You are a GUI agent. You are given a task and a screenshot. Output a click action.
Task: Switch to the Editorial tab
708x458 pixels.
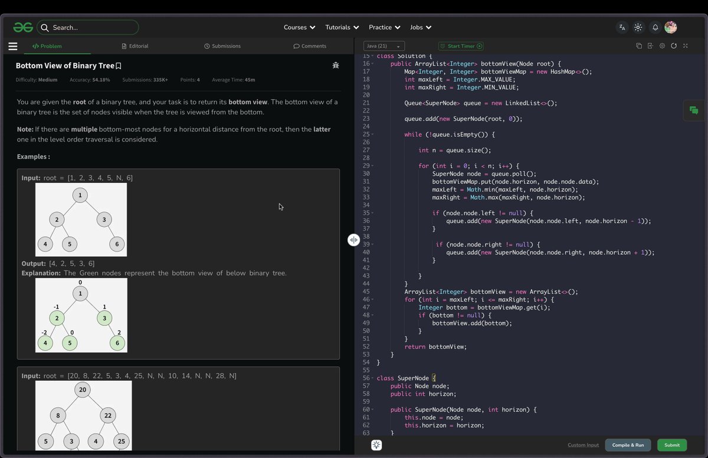tap(135, 46)
